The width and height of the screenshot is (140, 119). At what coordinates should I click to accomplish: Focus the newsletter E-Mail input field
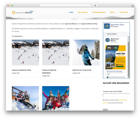[x=116, y=95]
